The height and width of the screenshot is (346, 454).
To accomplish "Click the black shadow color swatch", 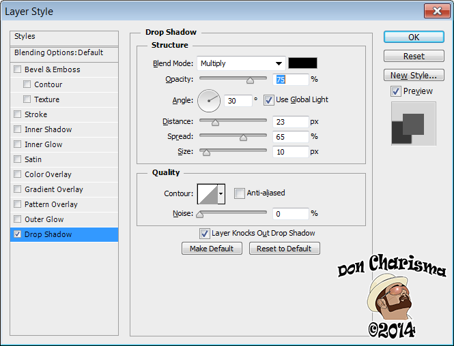I will tap(302, 63).
